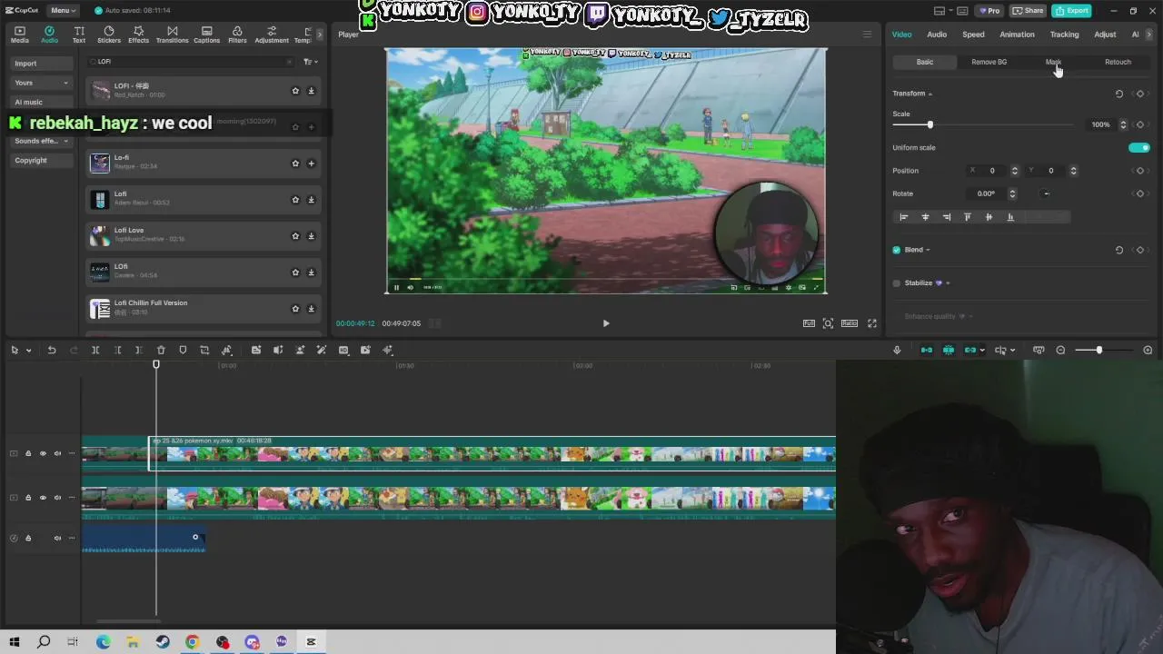Zoom in the timeline
This screenshot has height=654, width=1163.
tap(1148, 350)
